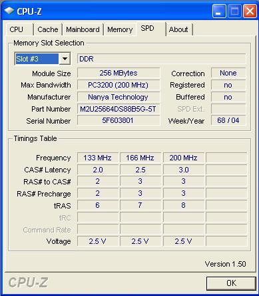Image resolution: width=259 pixels, height=296 pixels.
Task: Show the About tab
Action: coord(179,29)
